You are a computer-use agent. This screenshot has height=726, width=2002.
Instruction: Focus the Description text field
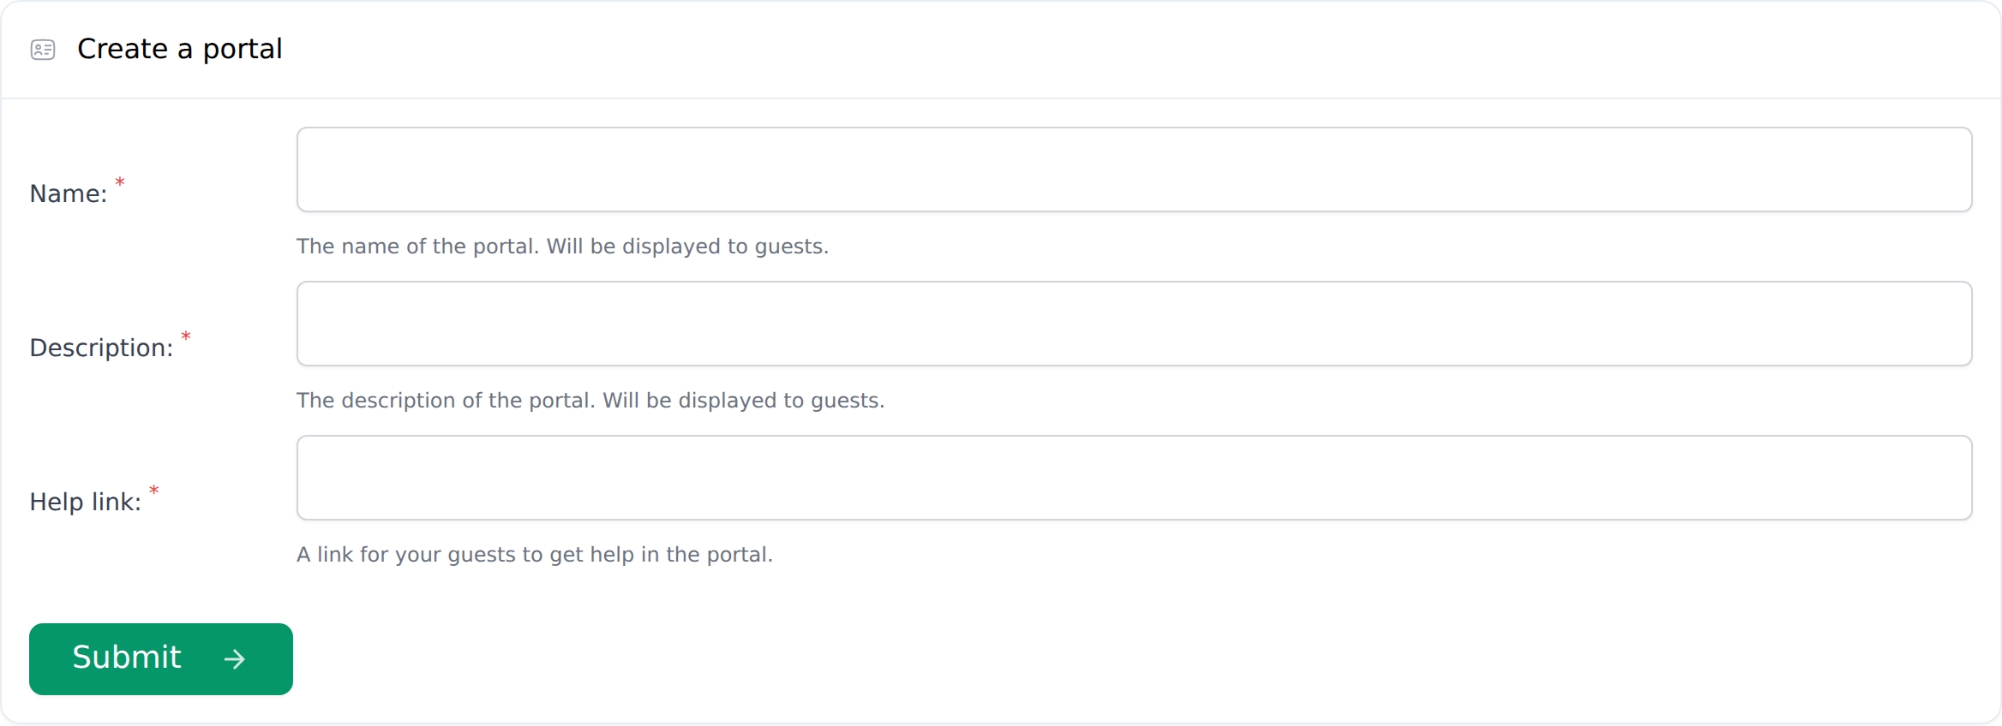point(1134,324)
